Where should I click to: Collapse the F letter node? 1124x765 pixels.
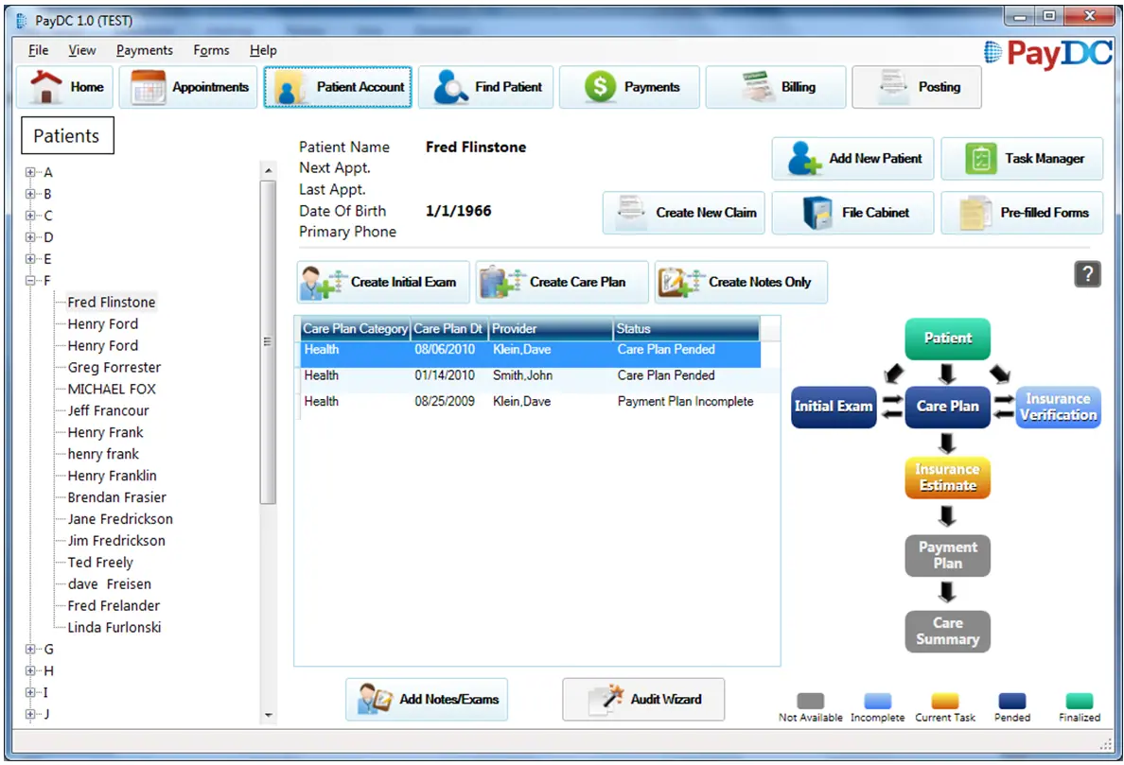[30, 280]
